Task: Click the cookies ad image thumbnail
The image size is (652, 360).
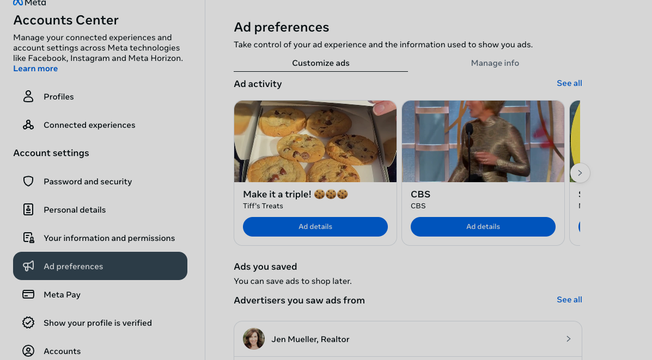Action: coord(315,141)
